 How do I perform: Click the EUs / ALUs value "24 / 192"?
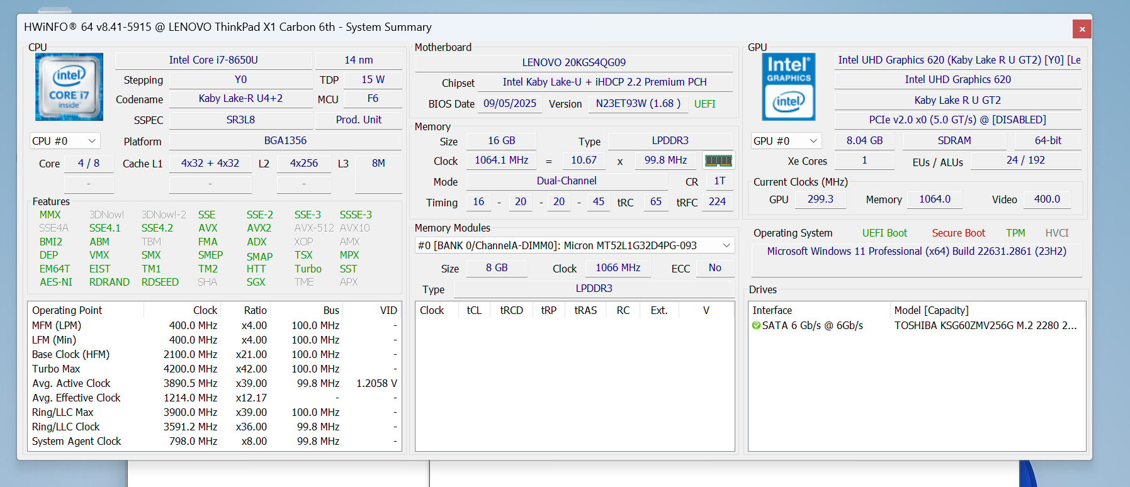(x=1025, y=160)
